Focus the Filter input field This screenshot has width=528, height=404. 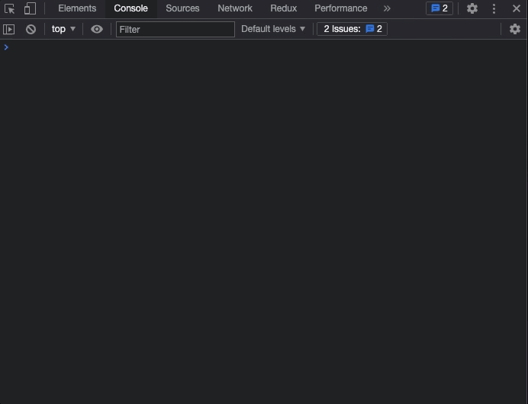tap(175, 29)
